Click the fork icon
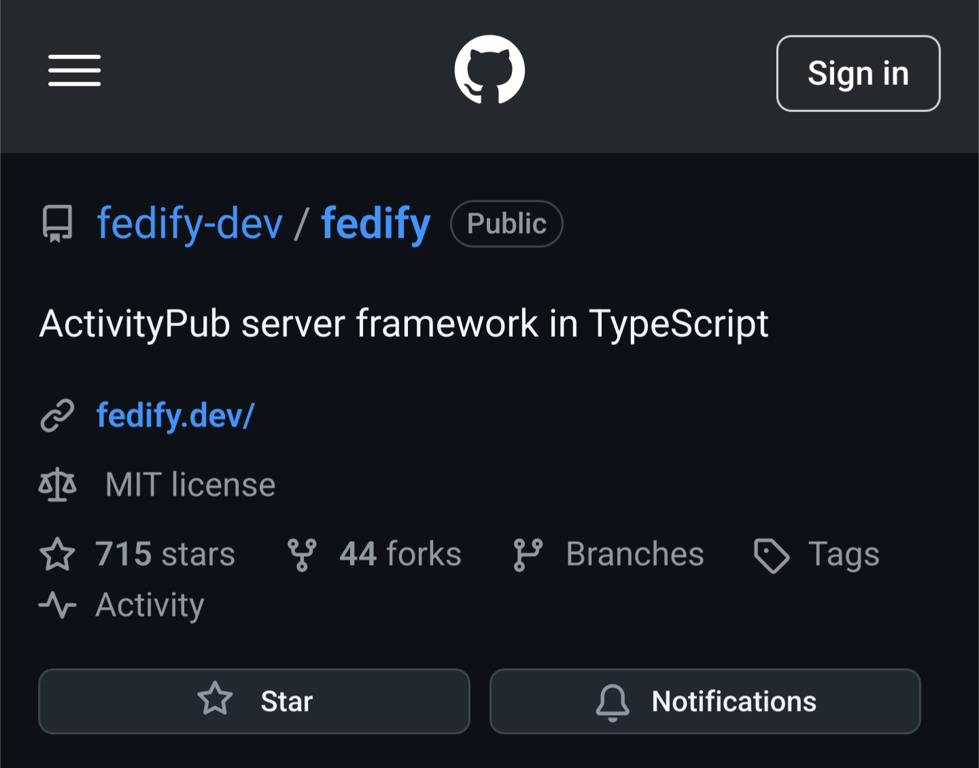Screen dimensions: 979x768 point(302,555)
